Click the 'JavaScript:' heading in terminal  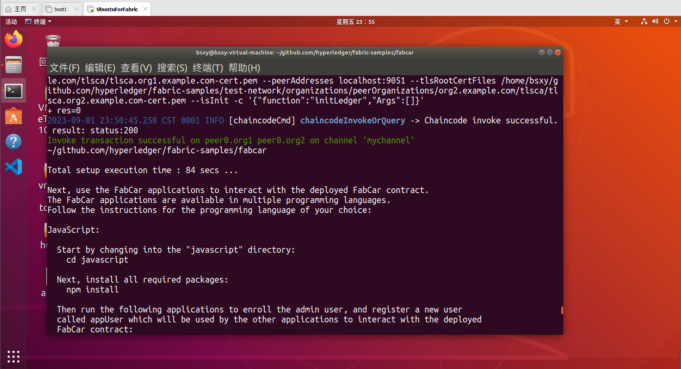73,230
